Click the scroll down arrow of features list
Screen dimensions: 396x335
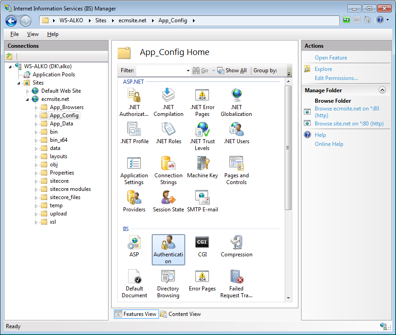click(x=288, y=298)
